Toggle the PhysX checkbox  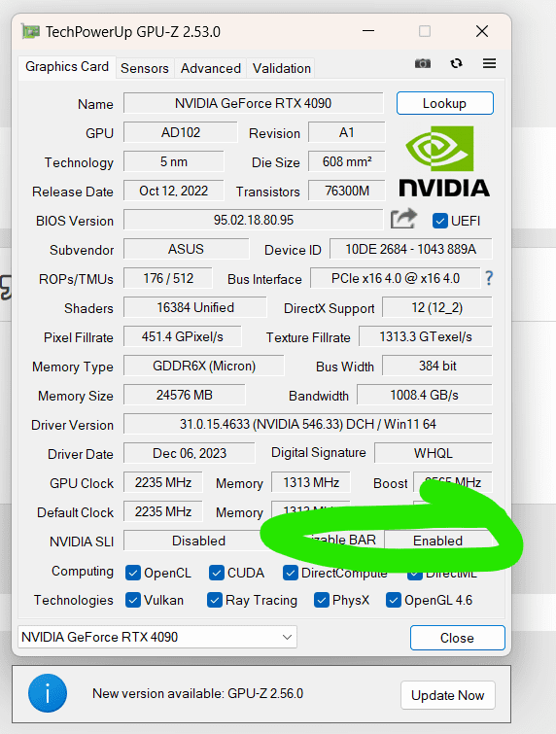click(322, 600)
